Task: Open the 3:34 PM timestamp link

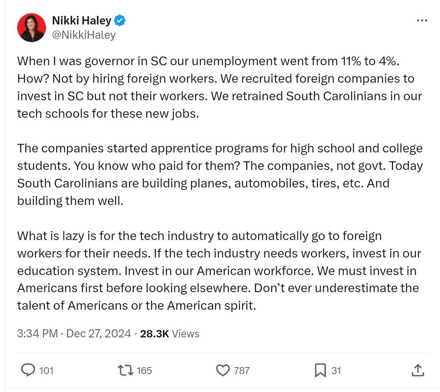Action: point(37,334)
